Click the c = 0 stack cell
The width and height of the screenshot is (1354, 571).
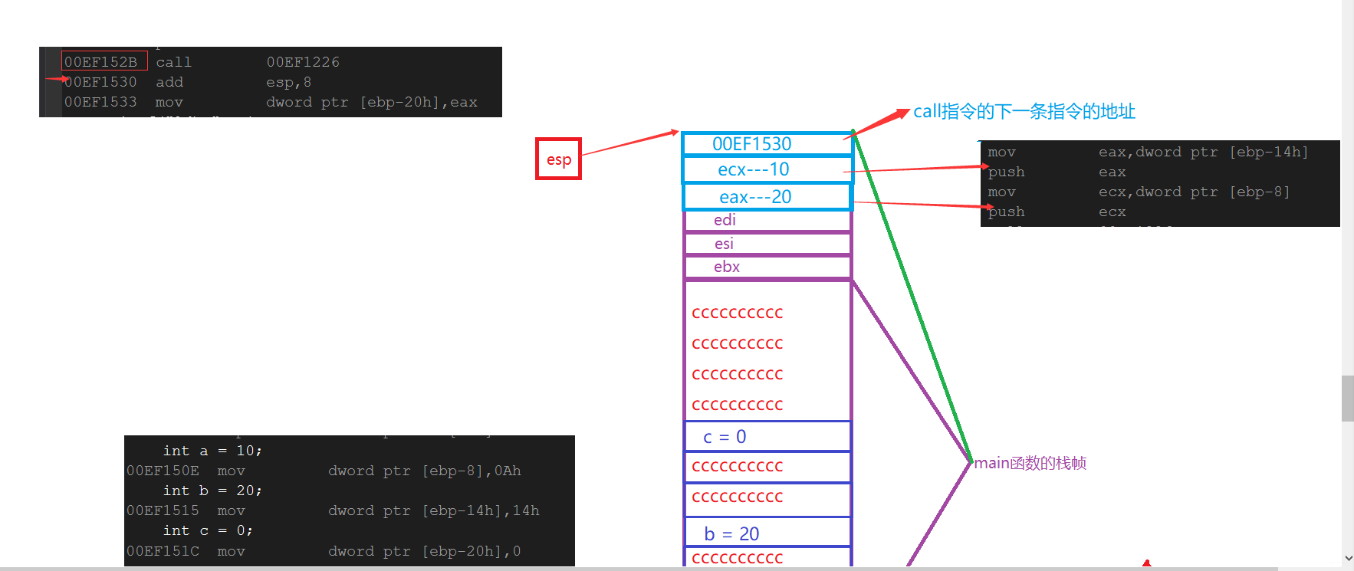[767, 437]
